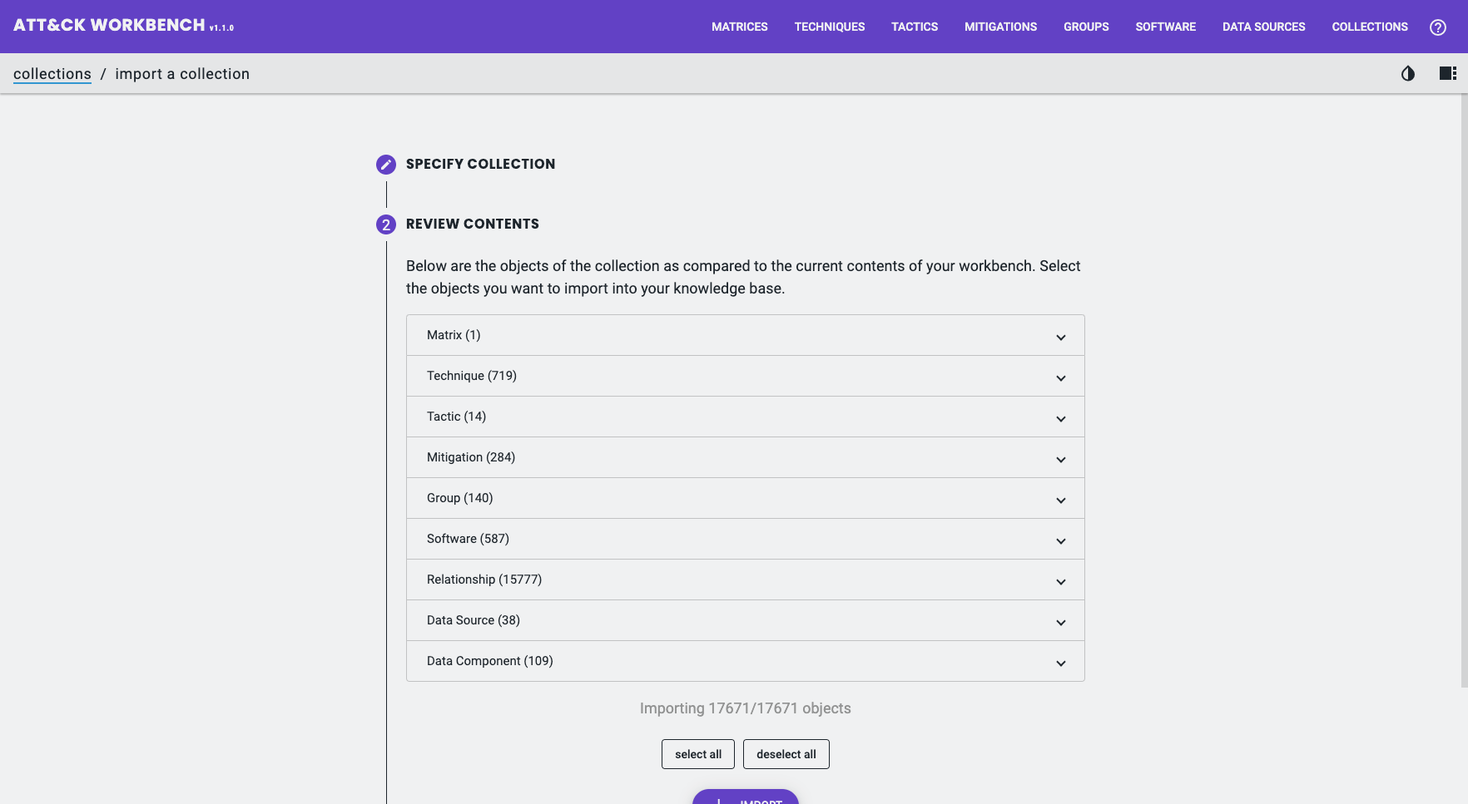The height and width of the screenshot is (804, 1468).
Task: Expand the Data Source (38) chevron
Action: [x=1060, y=622]
